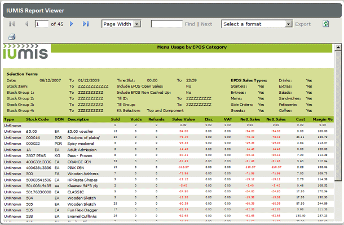The image size is (344, 225).
Task: Click the Cost column header
Action: 301,119
